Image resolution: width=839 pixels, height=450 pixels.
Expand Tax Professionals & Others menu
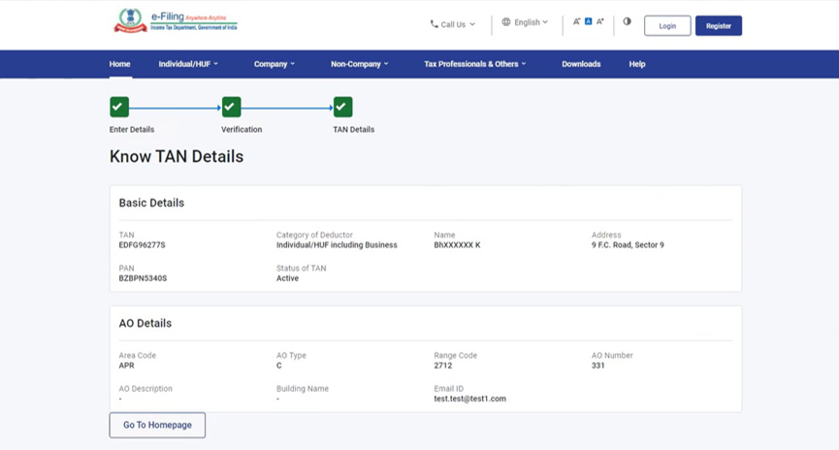pos(474,64)
